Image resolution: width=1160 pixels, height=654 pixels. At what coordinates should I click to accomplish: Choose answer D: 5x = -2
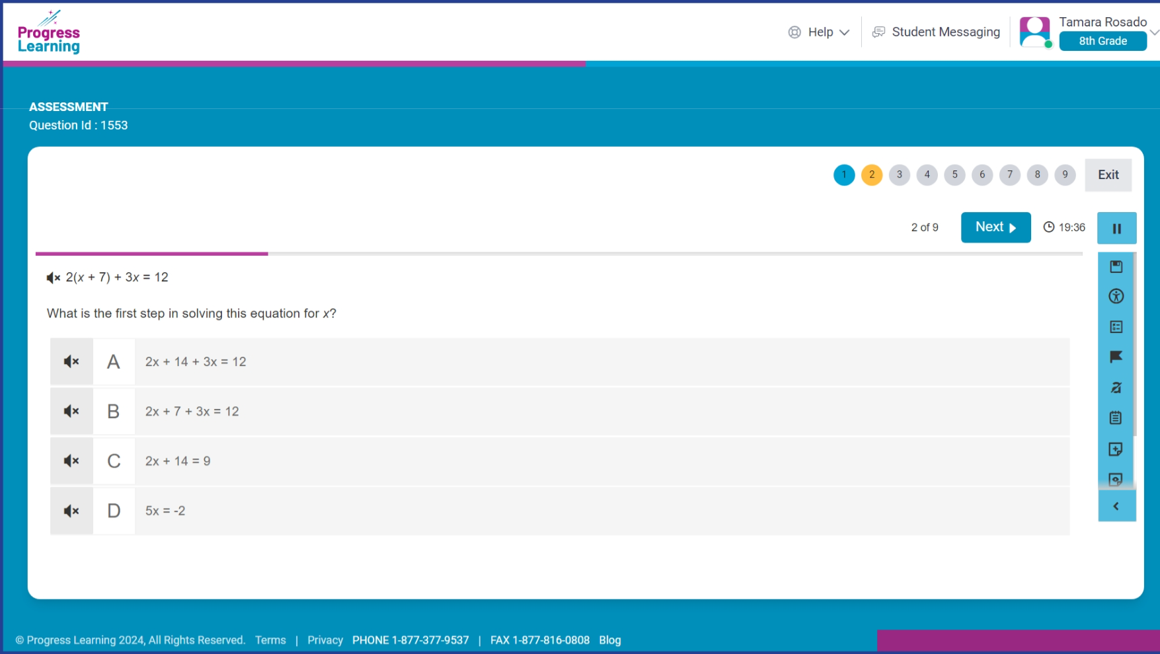[560, 511]
